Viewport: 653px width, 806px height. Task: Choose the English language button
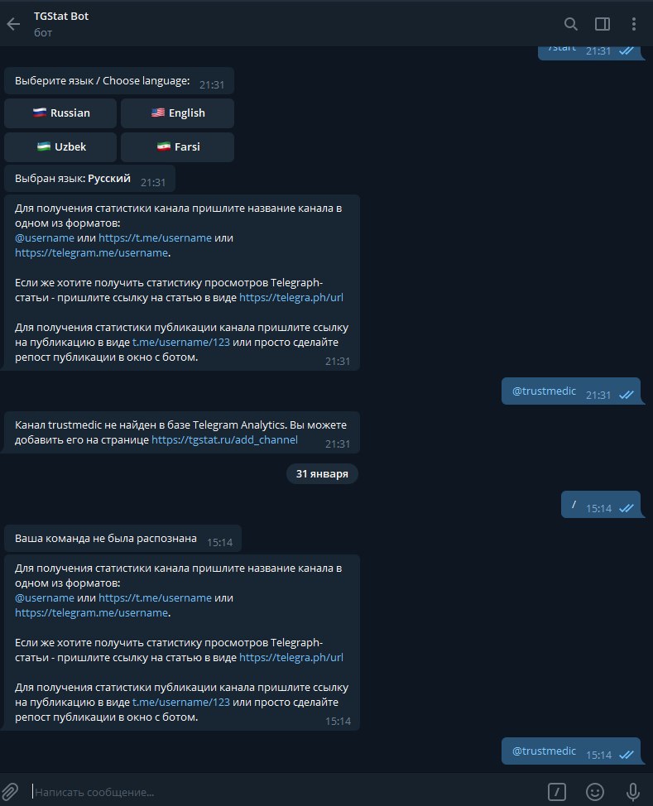(177, 113)
